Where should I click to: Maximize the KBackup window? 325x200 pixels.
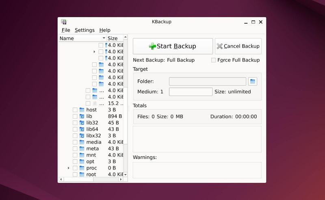(253, 22)
